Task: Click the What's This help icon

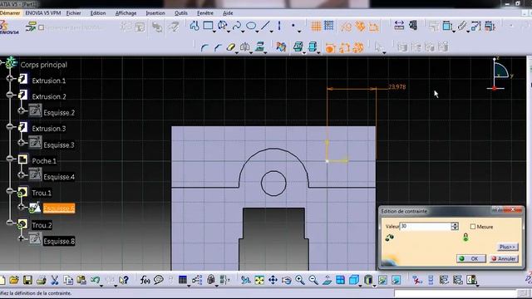Action: tap(124, 280)
